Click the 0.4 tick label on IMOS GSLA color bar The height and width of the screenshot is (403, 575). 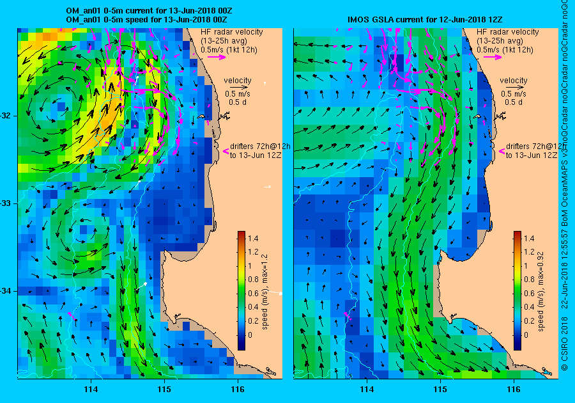point(529,307)
